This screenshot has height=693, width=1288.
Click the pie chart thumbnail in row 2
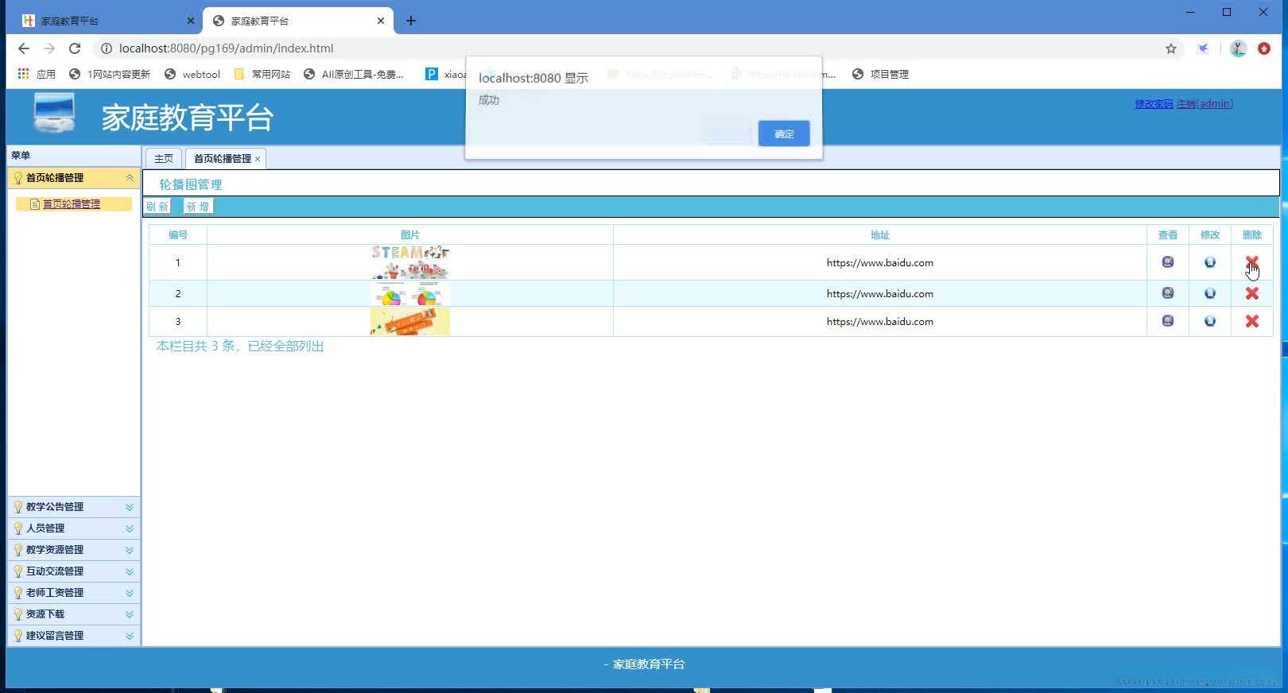pyautogui.click(x=410, y=293)
